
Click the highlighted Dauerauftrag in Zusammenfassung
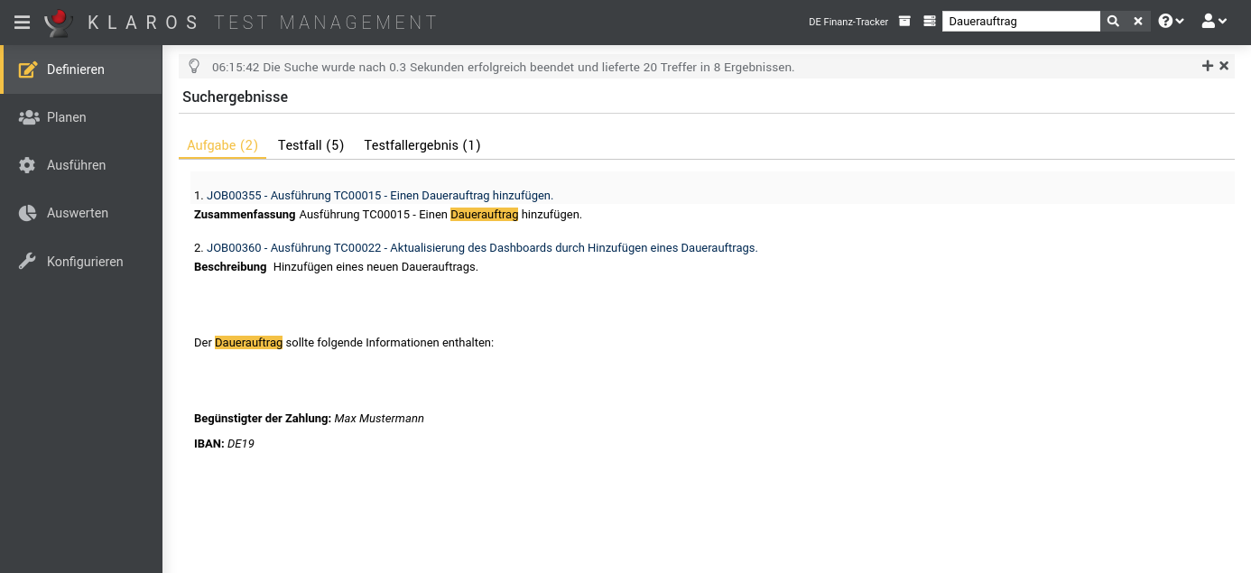tap(485, 215)
